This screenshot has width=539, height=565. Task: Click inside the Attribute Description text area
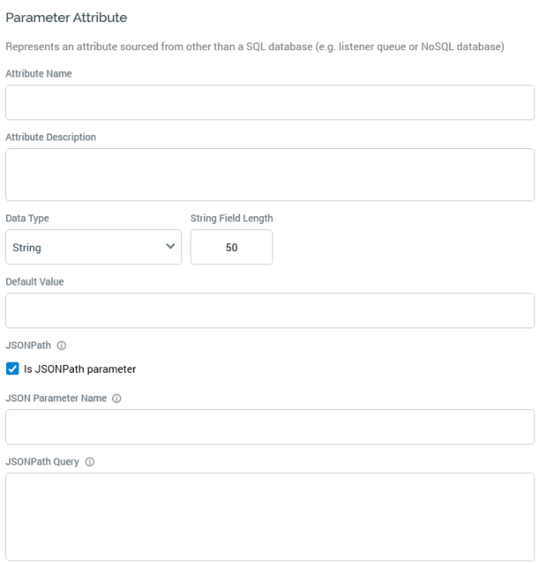(x=269, y=175)
